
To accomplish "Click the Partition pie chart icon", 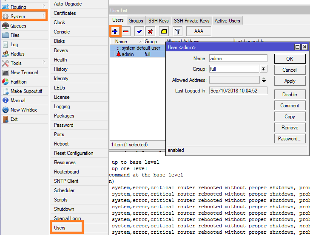I will point(6,81).
